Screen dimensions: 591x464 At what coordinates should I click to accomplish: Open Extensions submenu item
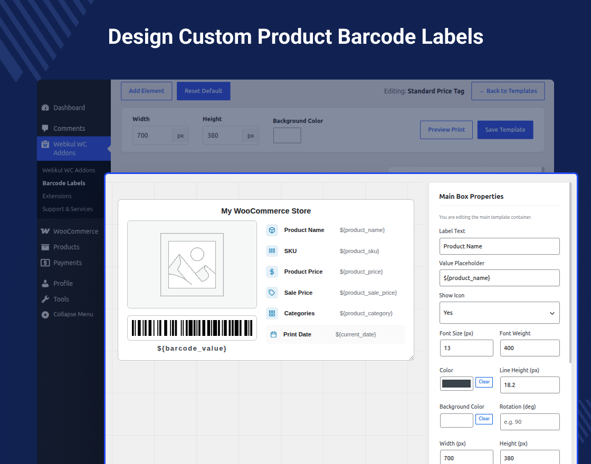pyautogui.click(x=57, y=196)
